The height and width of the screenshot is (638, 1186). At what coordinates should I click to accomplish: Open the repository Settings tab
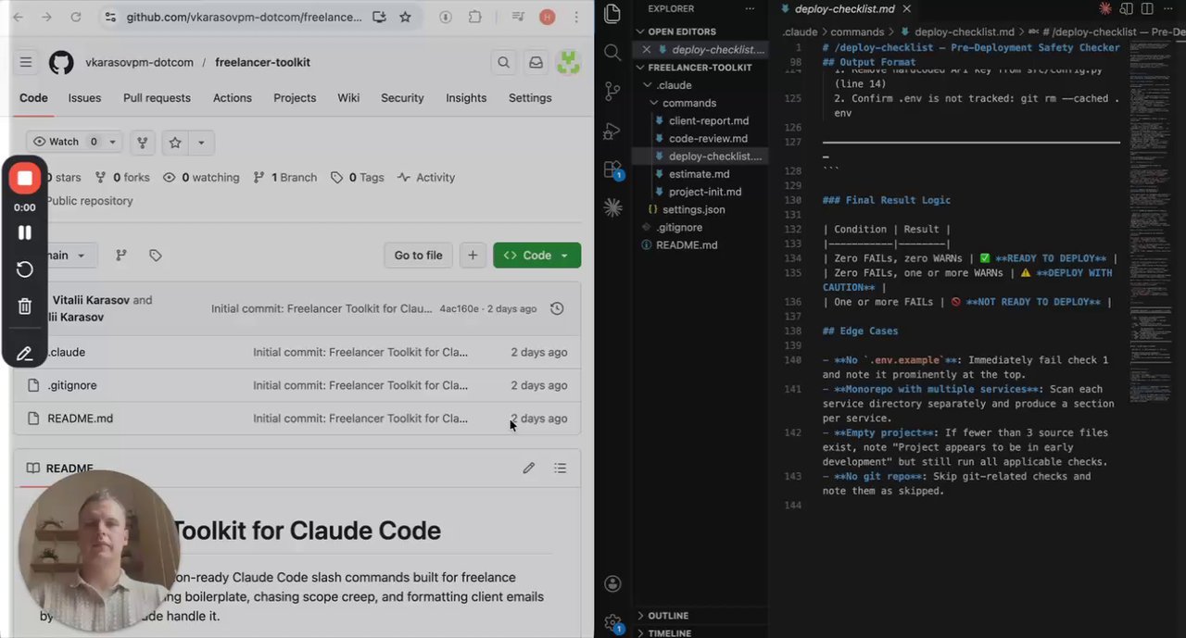pyautogui.click(x=530, y=97)
